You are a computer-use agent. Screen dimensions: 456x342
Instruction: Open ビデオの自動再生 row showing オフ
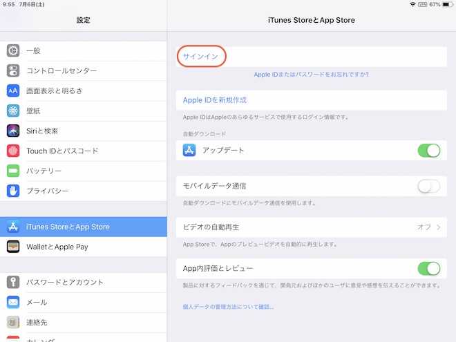311,227
